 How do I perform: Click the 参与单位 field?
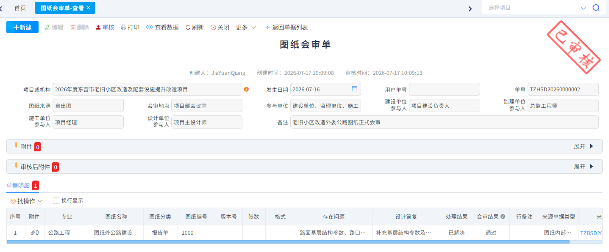click(325, 105)
